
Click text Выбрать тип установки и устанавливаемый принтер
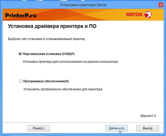47,39
